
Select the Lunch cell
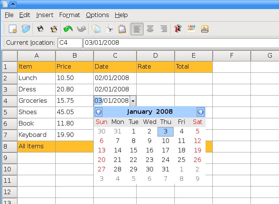36,78
